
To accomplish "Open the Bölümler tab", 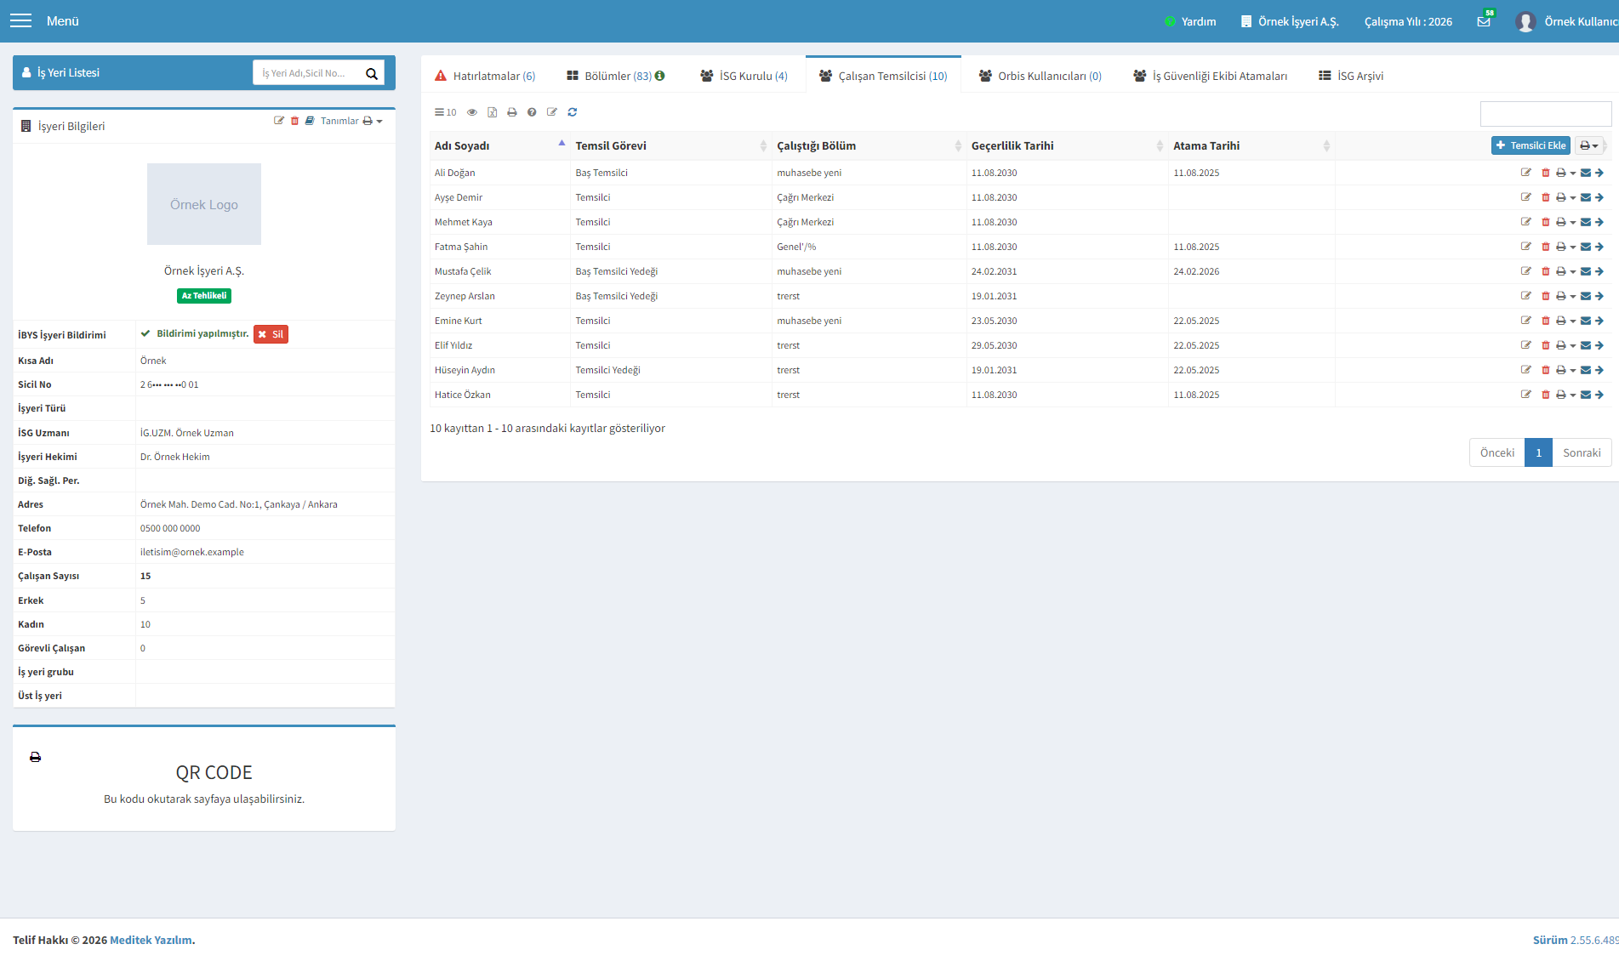I will pyautogui.click(x=616, y=76).
